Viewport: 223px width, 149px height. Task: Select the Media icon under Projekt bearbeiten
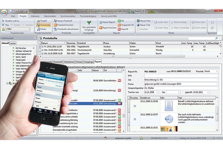pos(39,28)
